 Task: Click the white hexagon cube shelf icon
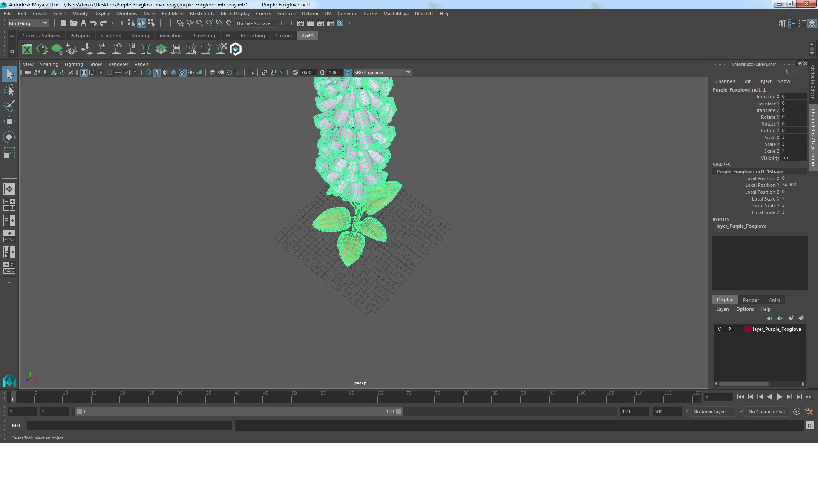tap(236, 49)
